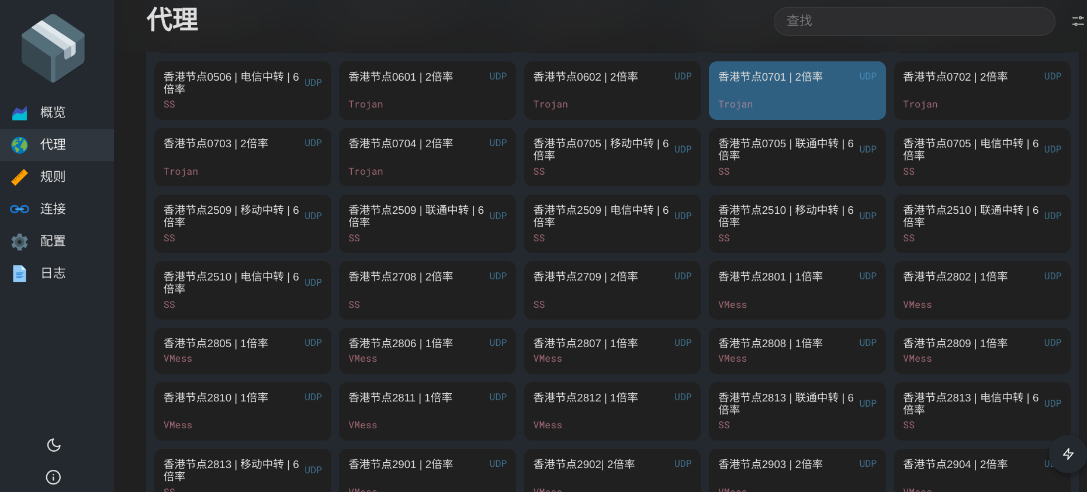Pick the 香港节点2510 | 联通中转 node
1087x492 pixels.
tap(982, 224)
